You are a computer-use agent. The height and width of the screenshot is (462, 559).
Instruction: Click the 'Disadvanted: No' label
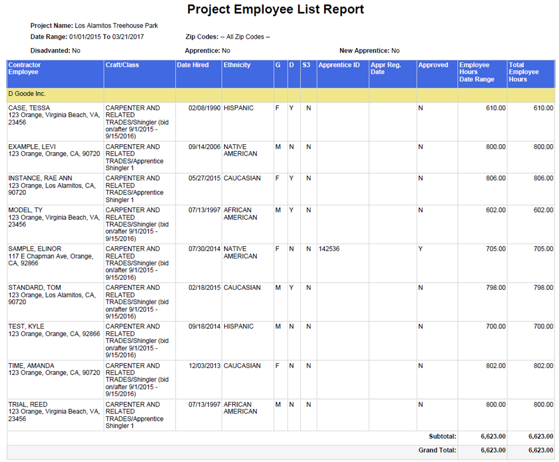[55, 51]
